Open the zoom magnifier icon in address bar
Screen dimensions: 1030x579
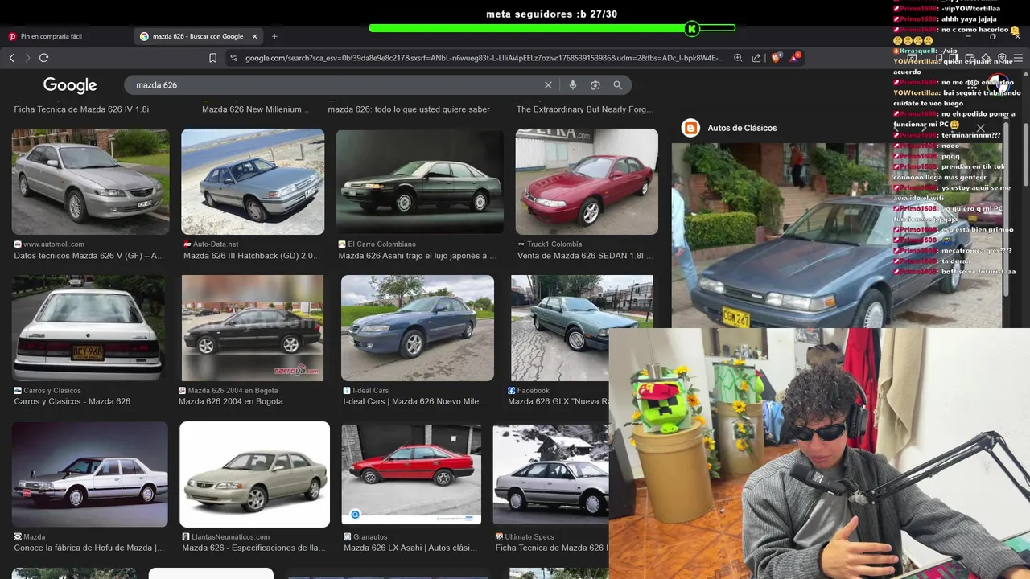738,58
